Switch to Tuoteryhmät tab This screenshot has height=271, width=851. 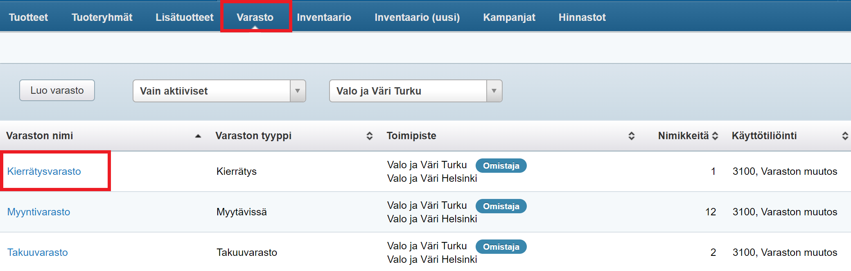point(102,17)
